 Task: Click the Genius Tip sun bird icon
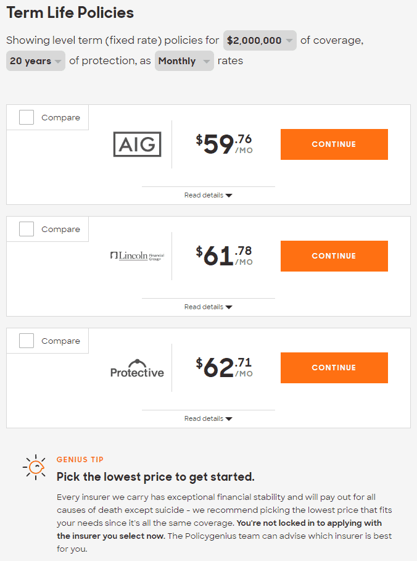click(x=35, y=467)
